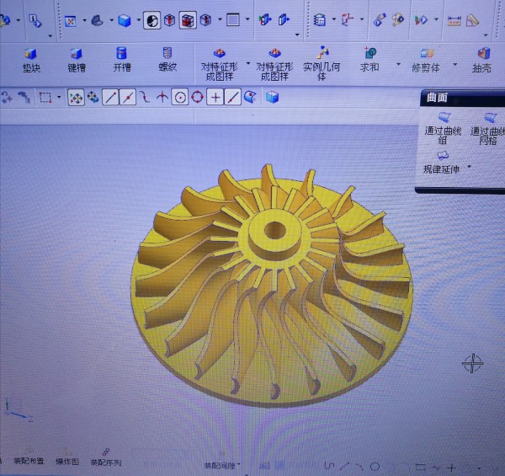The image size is (505, 476).
Task: Select the blue shaded cube rendering icon
Action: [125, 20]
